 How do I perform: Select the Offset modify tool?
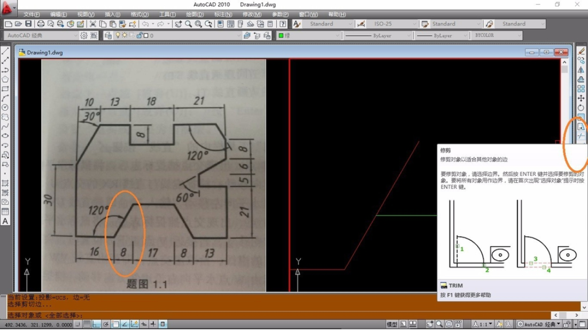pyautogui.click(x=581, y=79)
